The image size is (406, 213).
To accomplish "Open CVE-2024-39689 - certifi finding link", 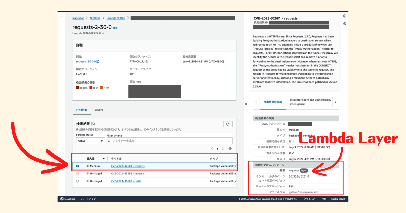I will 126,181.
